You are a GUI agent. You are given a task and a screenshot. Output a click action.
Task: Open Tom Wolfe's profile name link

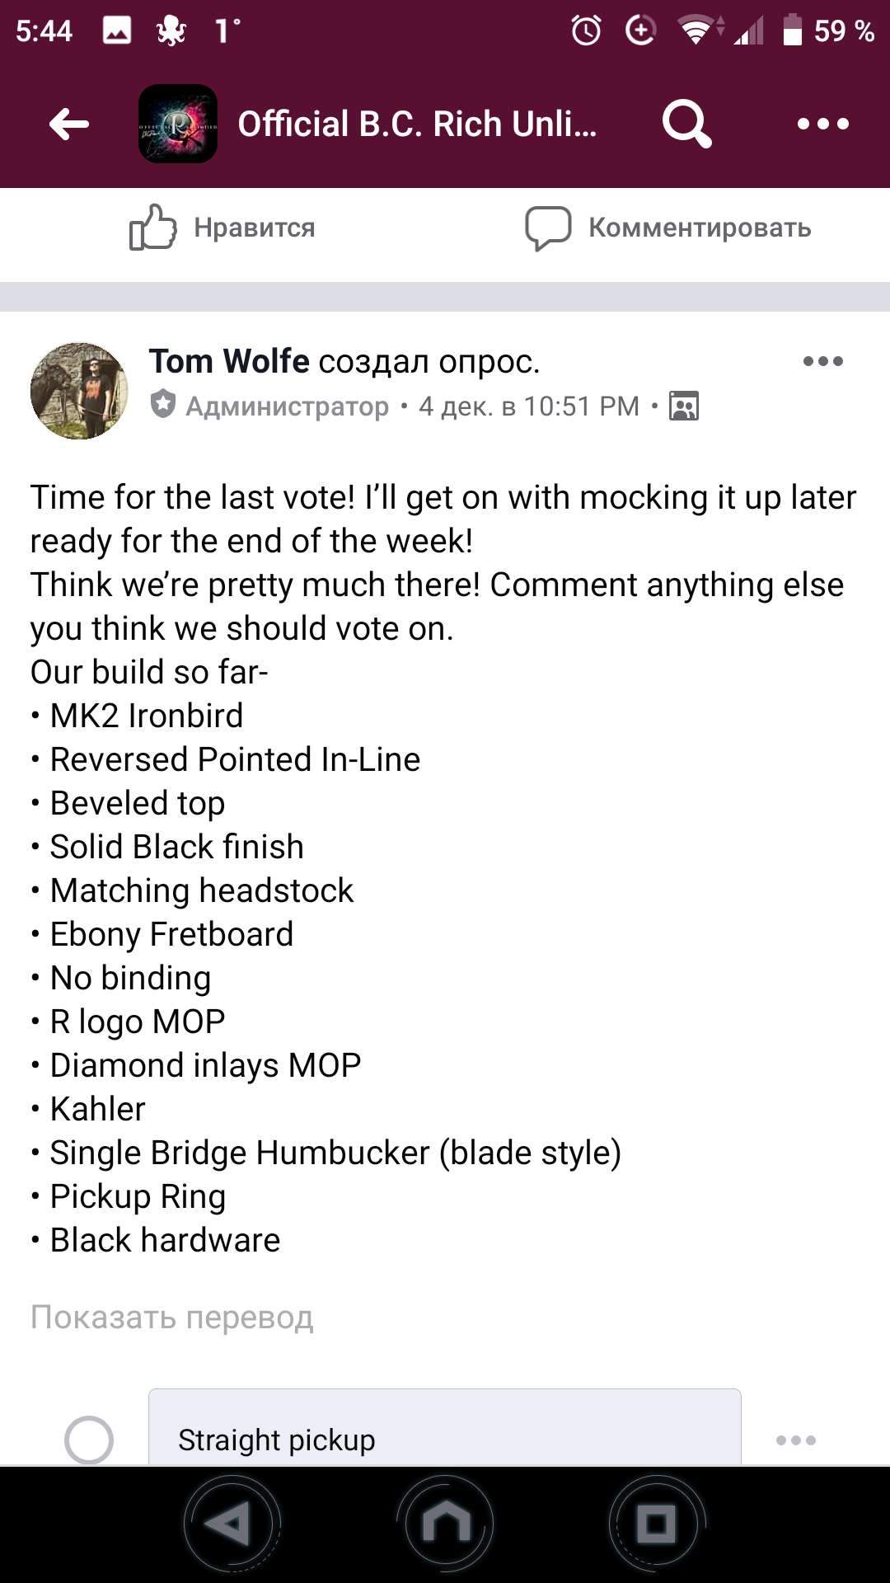coord(229,361)
